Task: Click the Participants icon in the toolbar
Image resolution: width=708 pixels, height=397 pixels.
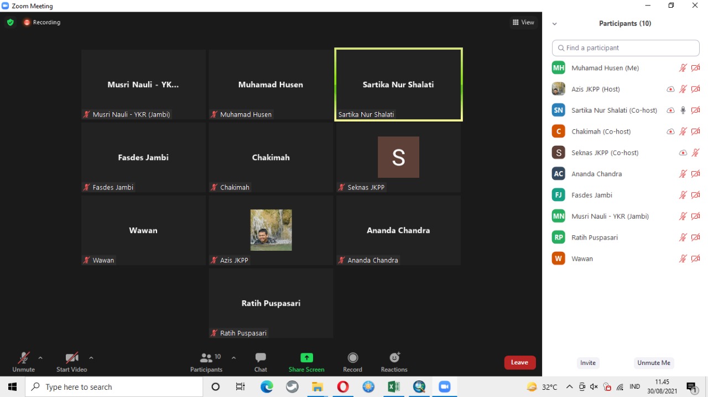Action: [x=206, y=358]
